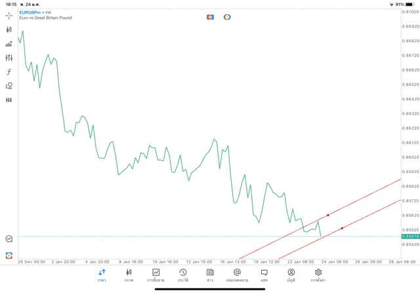420x293 pixels.
Task: Open the indicators icon in left toolbar
Action: (9, 44)
